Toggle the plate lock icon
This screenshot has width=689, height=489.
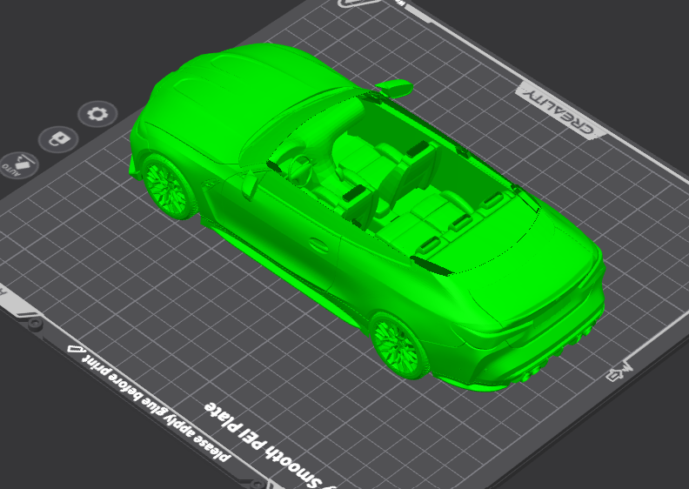click(58, 139)
